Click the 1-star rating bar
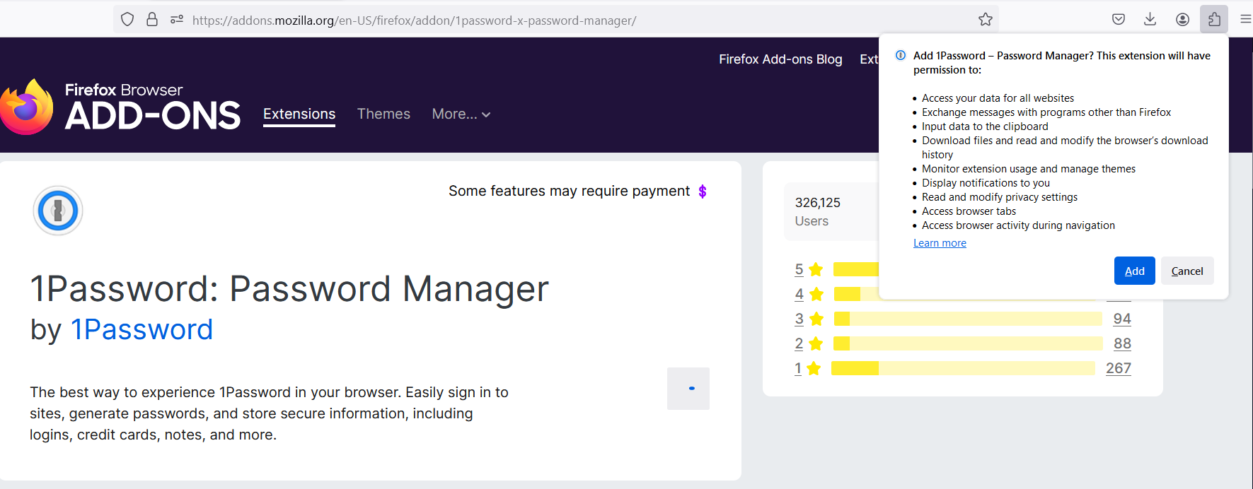Viewport: 1253px width, 489px height. (962, 368)
